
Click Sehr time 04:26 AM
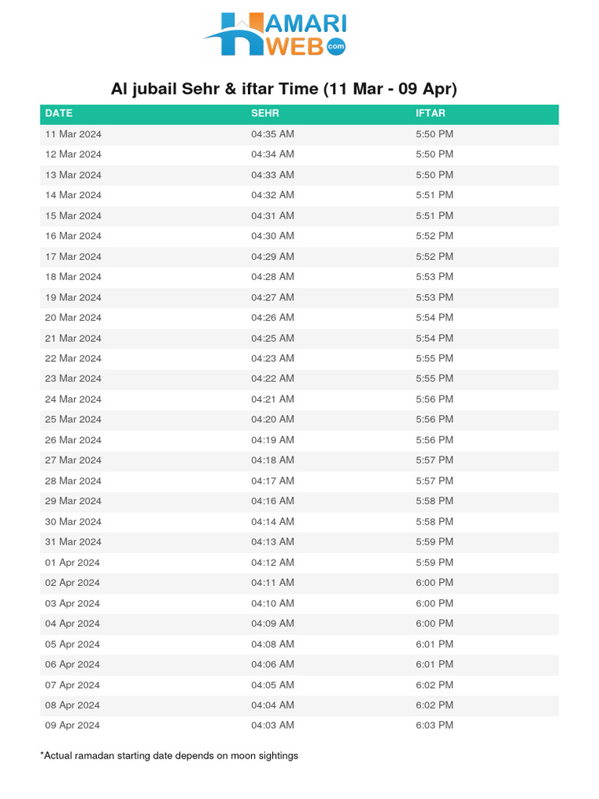pos(272,318)
